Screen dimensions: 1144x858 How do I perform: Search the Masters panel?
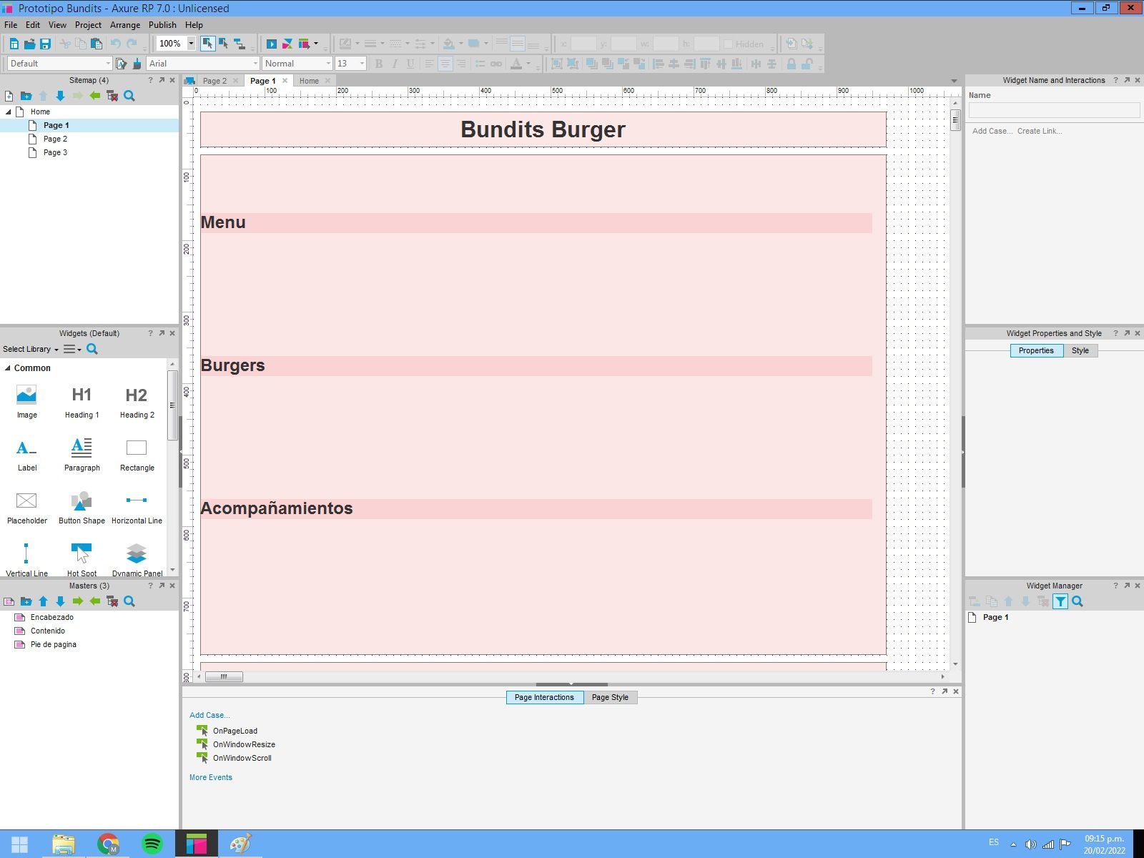(x=129, y=601)
